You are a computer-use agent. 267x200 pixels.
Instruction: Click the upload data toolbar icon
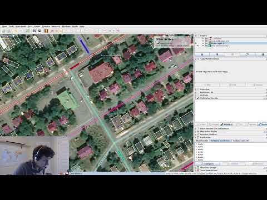pyautogui.click(x=9, y=31)
